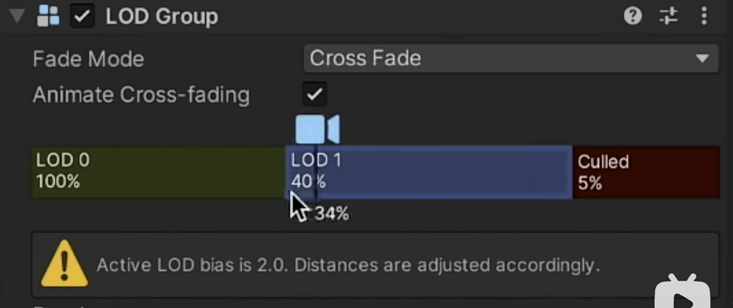This screenshot has height=308, width=733.
Task: Click the divider between LOD 0 and LOD 1
Action: coord(286,172)
